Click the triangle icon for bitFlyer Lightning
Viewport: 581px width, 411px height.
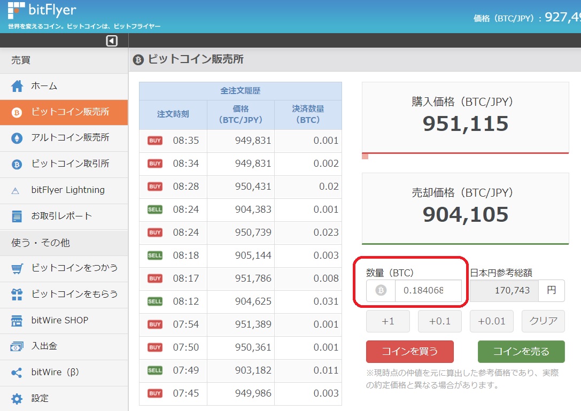pyautogui.click(x=16, y=191)
